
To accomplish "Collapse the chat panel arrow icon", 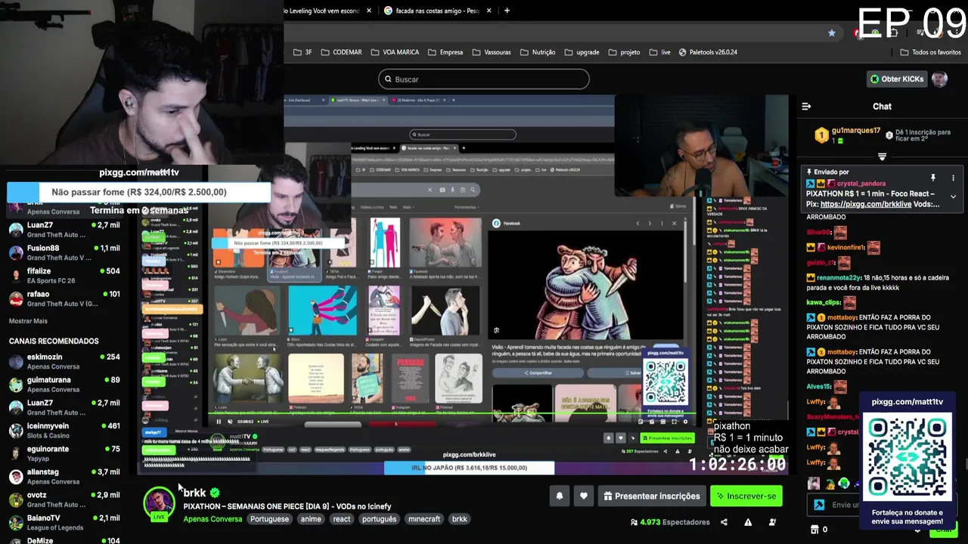I will pyautogui.click(x=806, y=107).
